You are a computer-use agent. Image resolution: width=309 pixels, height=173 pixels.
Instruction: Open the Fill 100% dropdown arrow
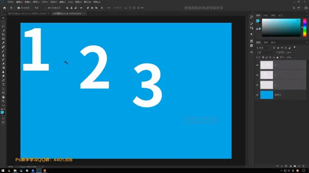click(294, 57)
